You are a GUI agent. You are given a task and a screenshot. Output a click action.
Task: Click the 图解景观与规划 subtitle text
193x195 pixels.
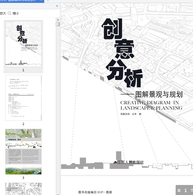click(x=159, y=94)
